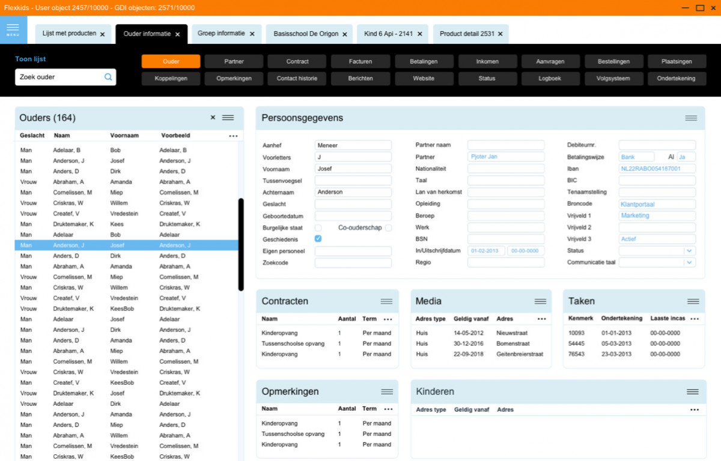Screen dimensions: 721x461
Task: Open the Plaatsingen section
Action: [677, 61]
